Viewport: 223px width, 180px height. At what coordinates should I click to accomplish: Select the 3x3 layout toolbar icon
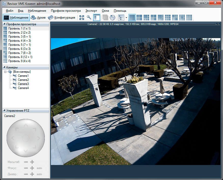(168, 18)
